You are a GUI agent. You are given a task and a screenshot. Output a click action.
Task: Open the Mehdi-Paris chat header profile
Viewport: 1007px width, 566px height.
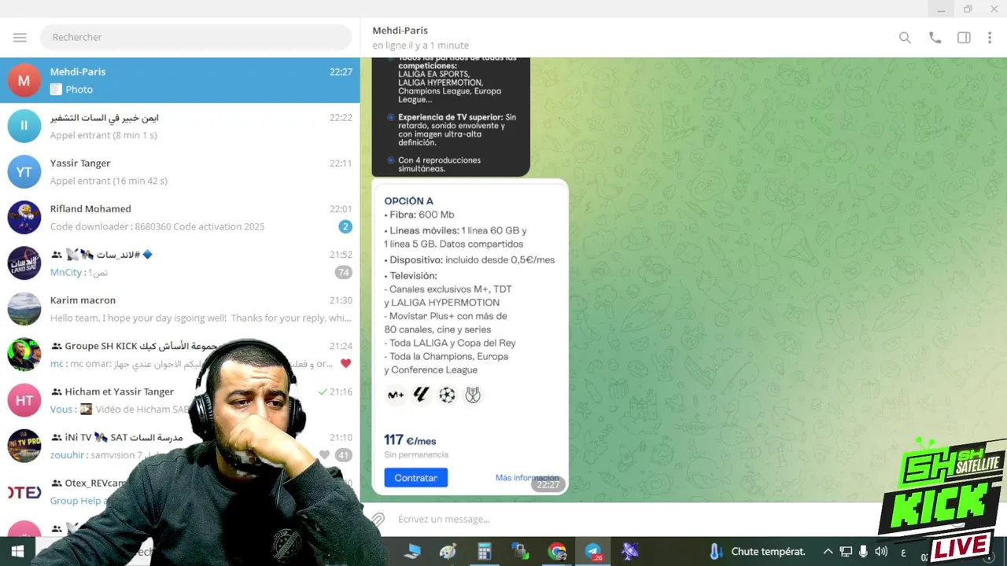[421, 38]
